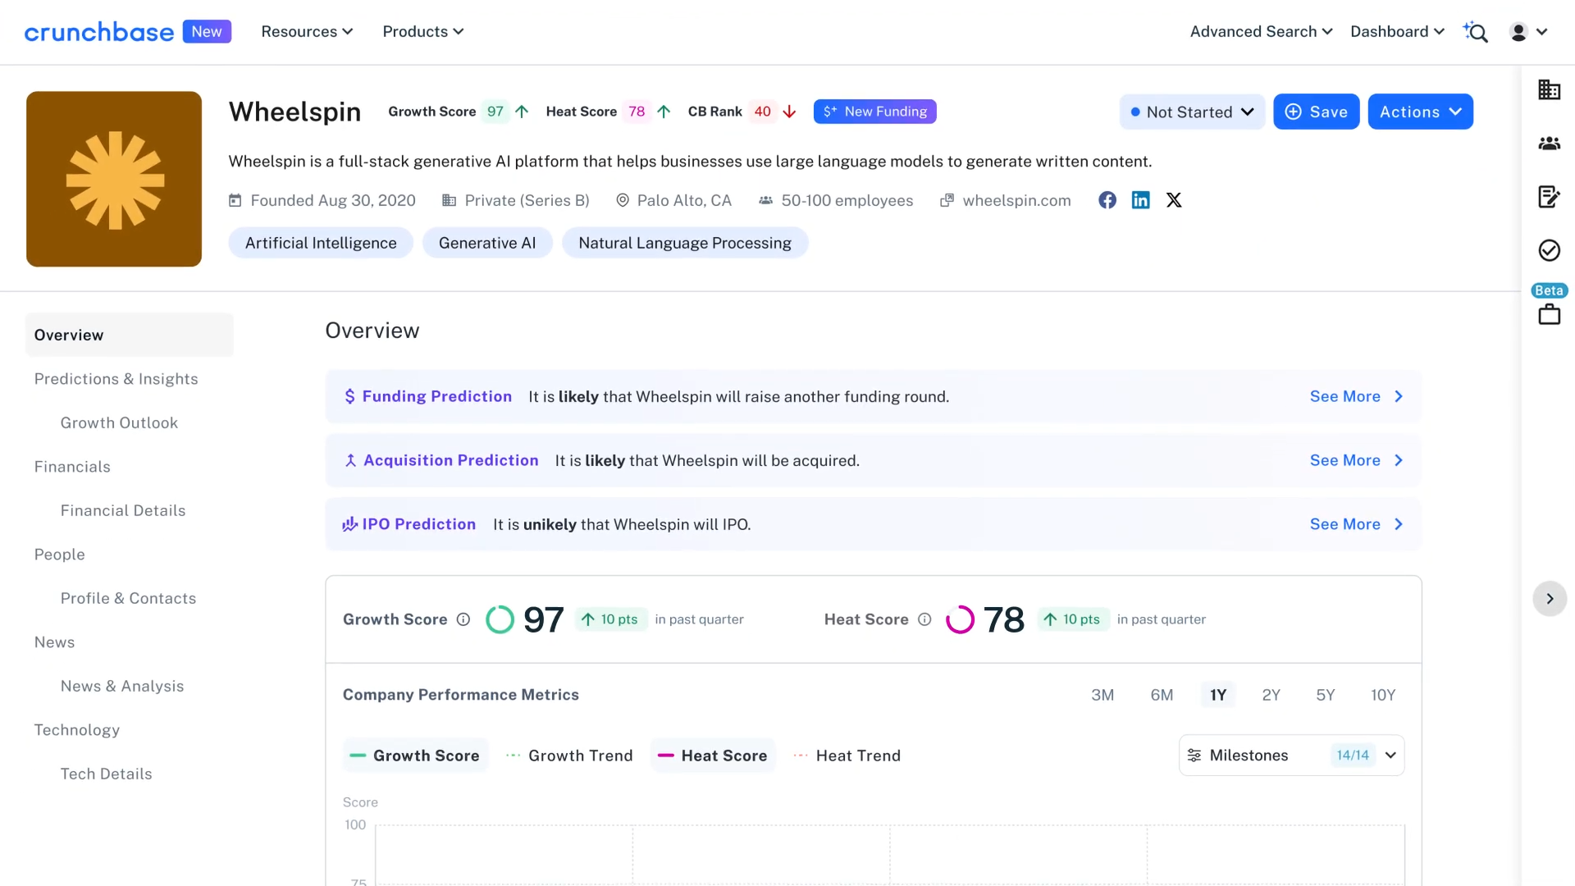Click the Growth Score up arrow in header
This screenshot has width=1575, height=886.
[x=522, y=112]
